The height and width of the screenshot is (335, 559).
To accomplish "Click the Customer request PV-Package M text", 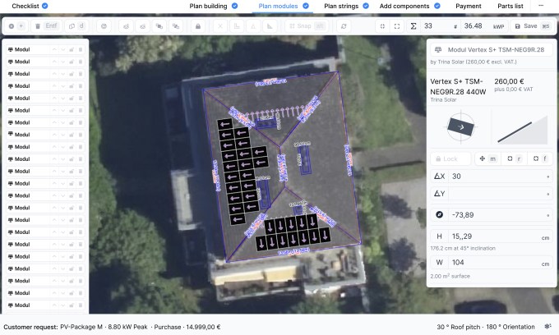I will coord(53,327).
